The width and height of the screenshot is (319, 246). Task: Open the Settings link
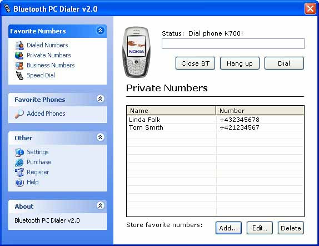click(x=38, y=152)
